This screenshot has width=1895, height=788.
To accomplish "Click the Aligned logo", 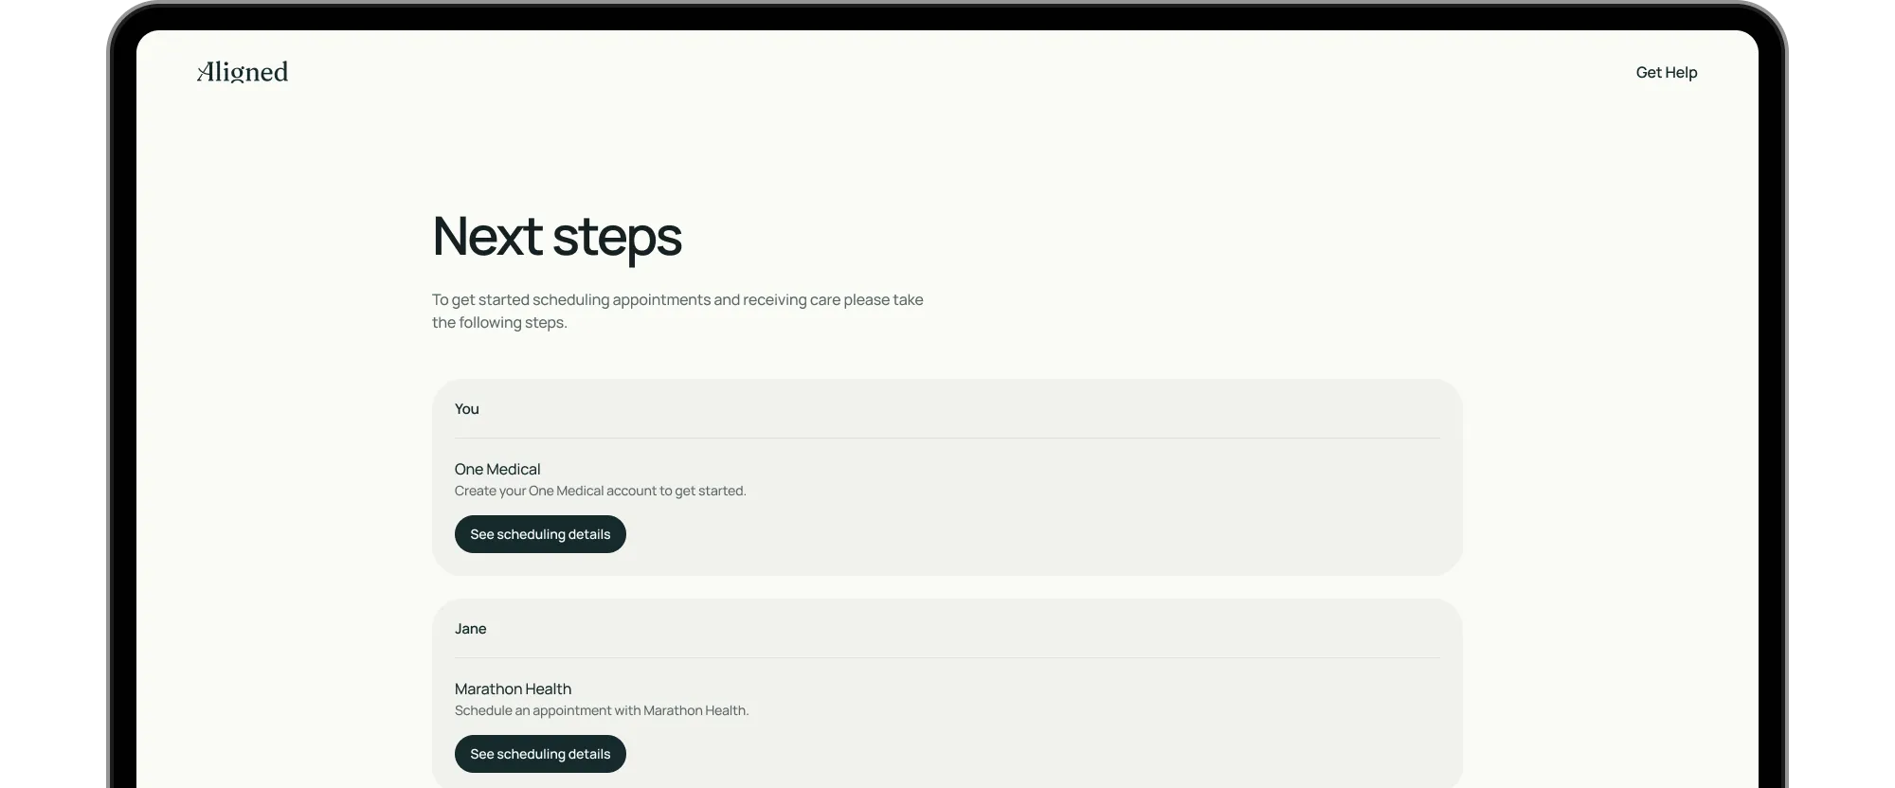I will point(243,72).
